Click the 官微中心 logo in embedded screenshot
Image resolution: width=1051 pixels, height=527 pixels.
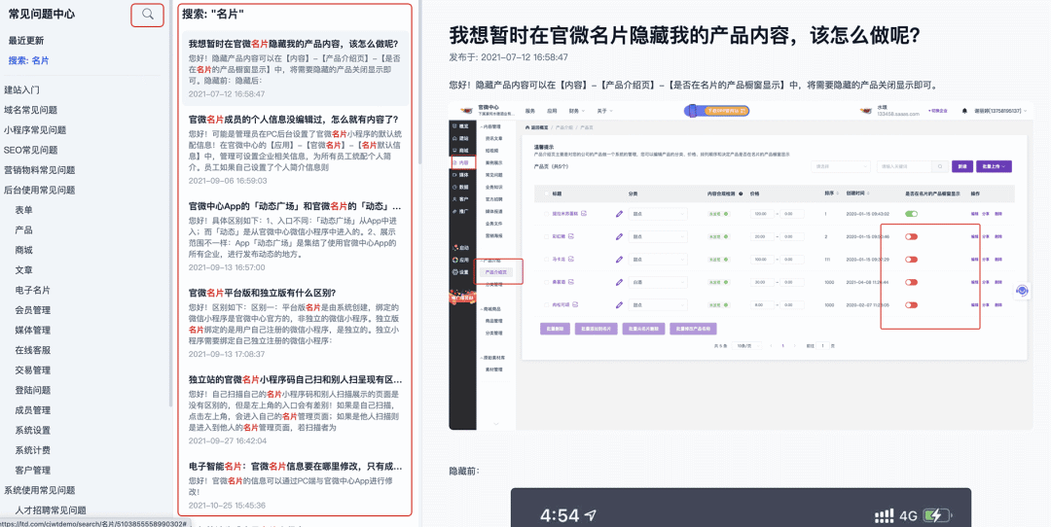pyautogui.click(x=467, y=111)
